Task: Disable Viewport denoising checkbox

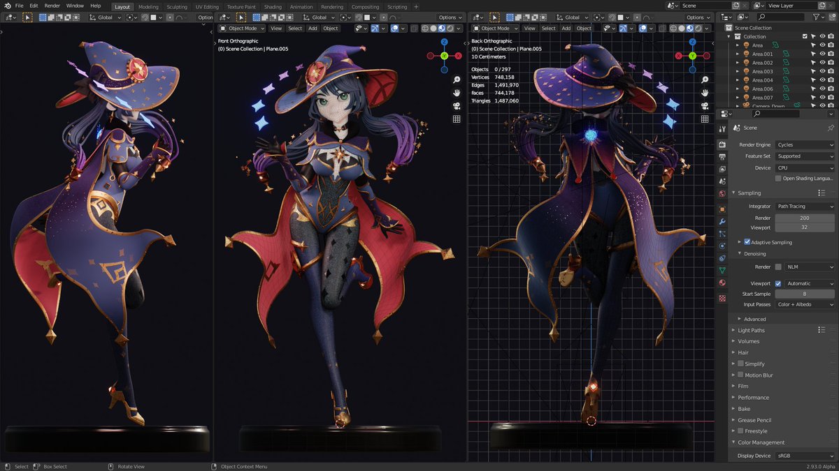Action: click(x=778, y=283)
